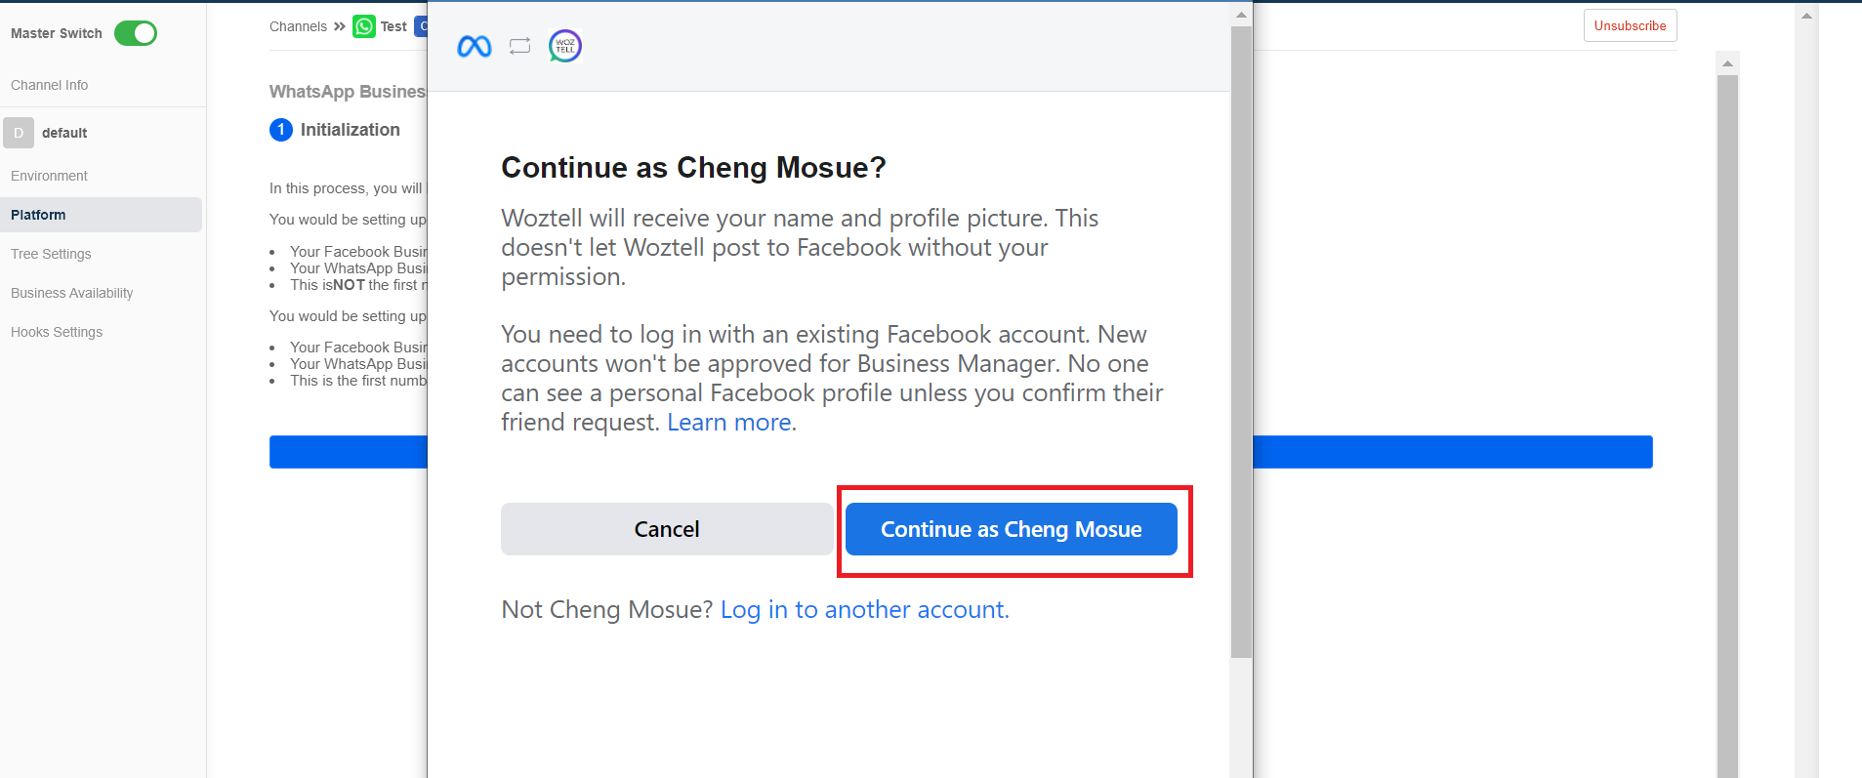The image size is (1862, 778).
Task: Open Channel Info in the sidebar
Action: coord(50,85)
